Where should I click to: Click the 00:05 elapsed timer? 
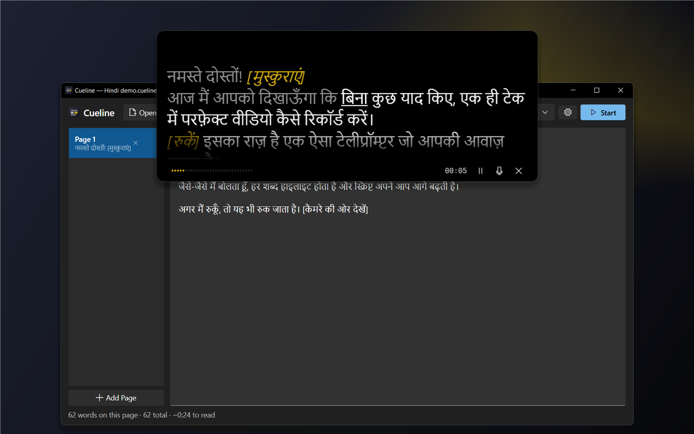(x=455, y=171)
